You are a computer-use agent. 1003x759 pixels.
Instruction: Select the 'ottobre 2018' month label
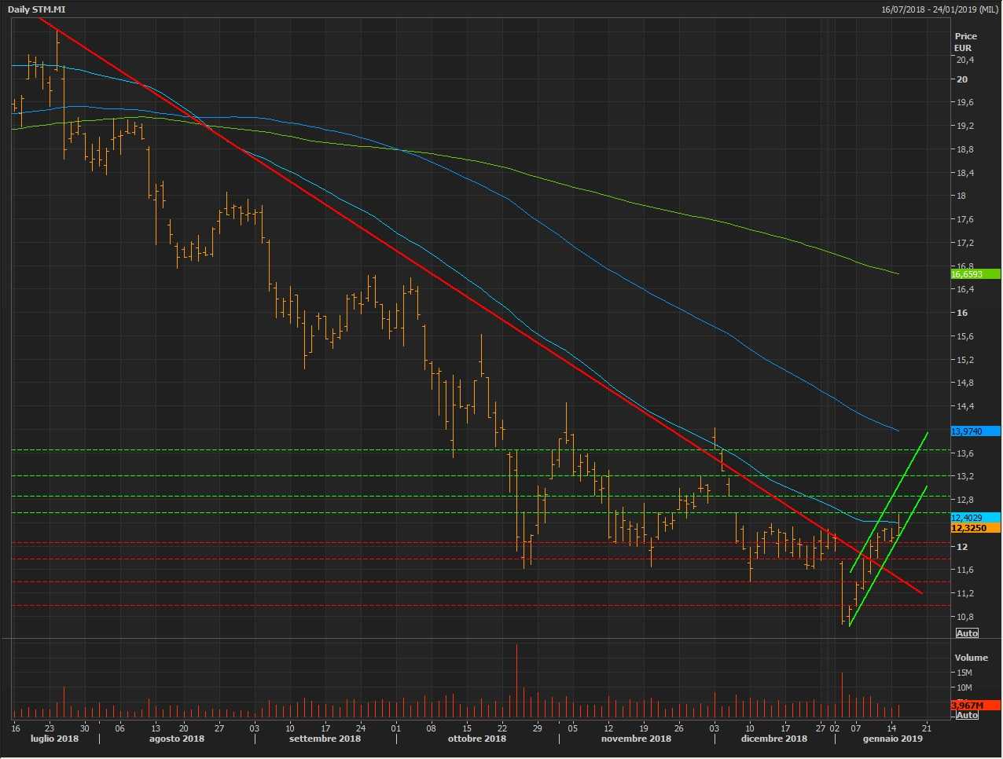point(476,739)
